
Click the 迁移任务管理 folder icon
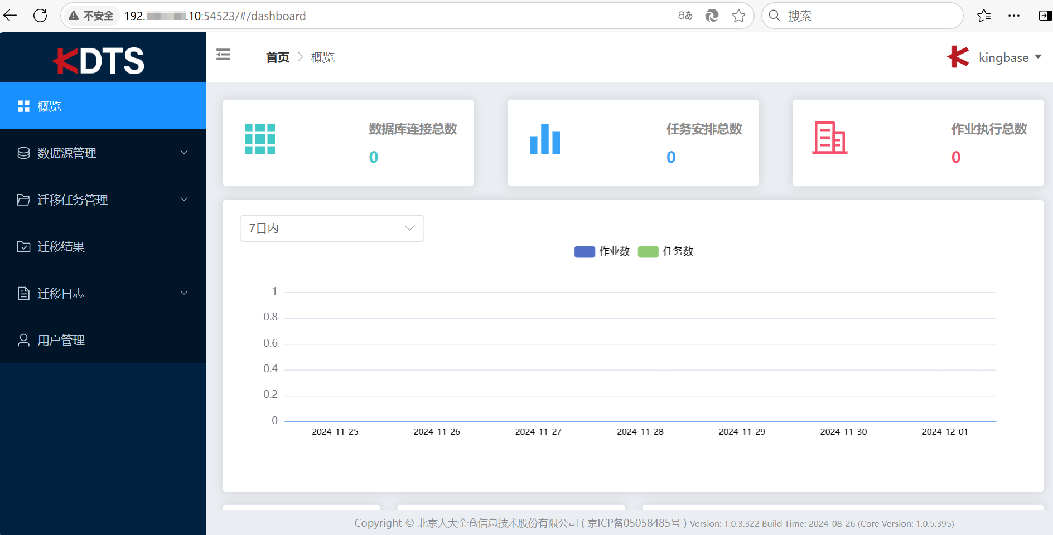pos(23,200)
